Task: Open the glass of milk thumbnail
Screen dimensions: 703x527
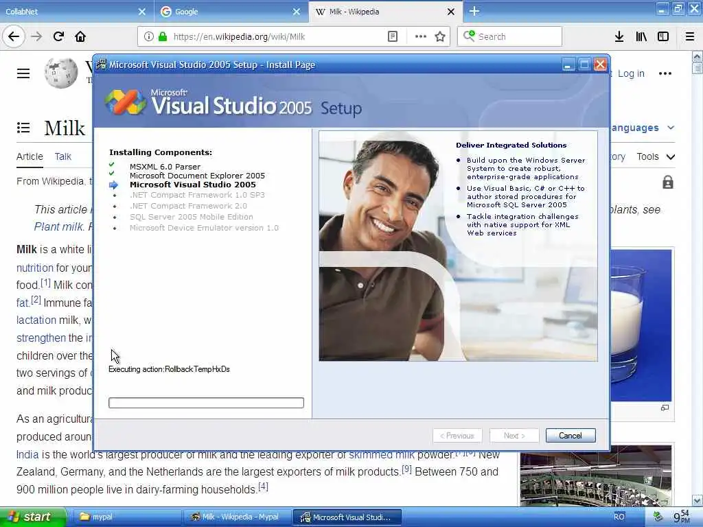Action: (x=641, y=325)
